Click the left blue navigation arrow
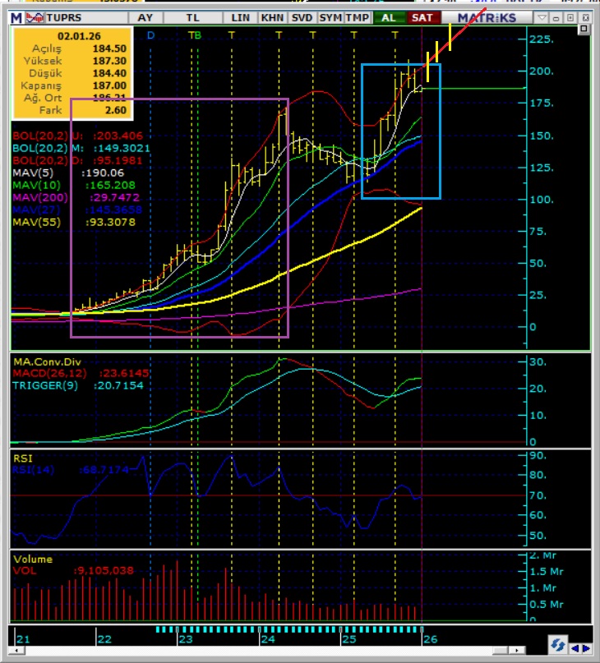 [x=575, y=648]
